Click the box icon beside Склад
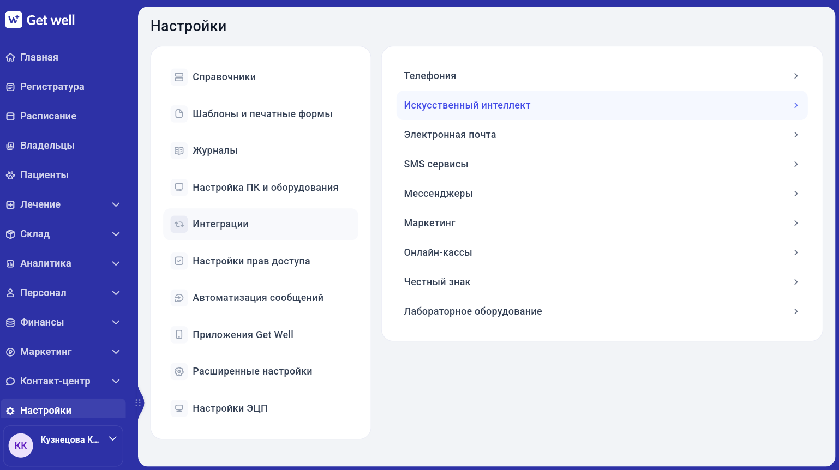This screenshot has width=839, height=470. pos(10,234)
